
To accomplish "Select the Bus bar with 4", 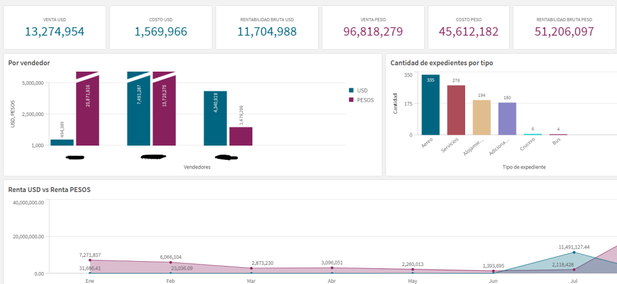I will (559, 135).
